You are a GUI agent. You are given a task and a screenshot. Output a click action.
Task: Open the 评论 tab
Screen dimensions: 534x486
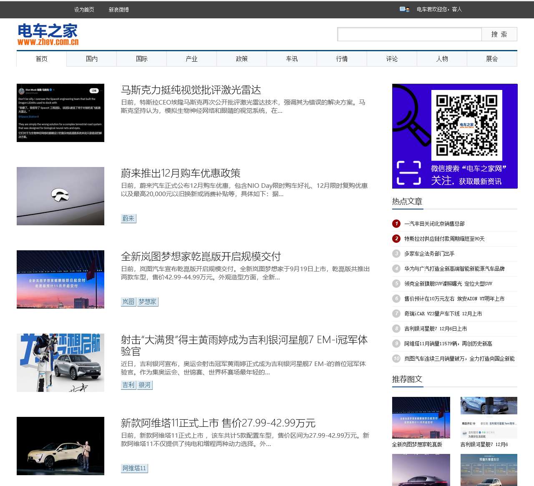tap(392, 59)
